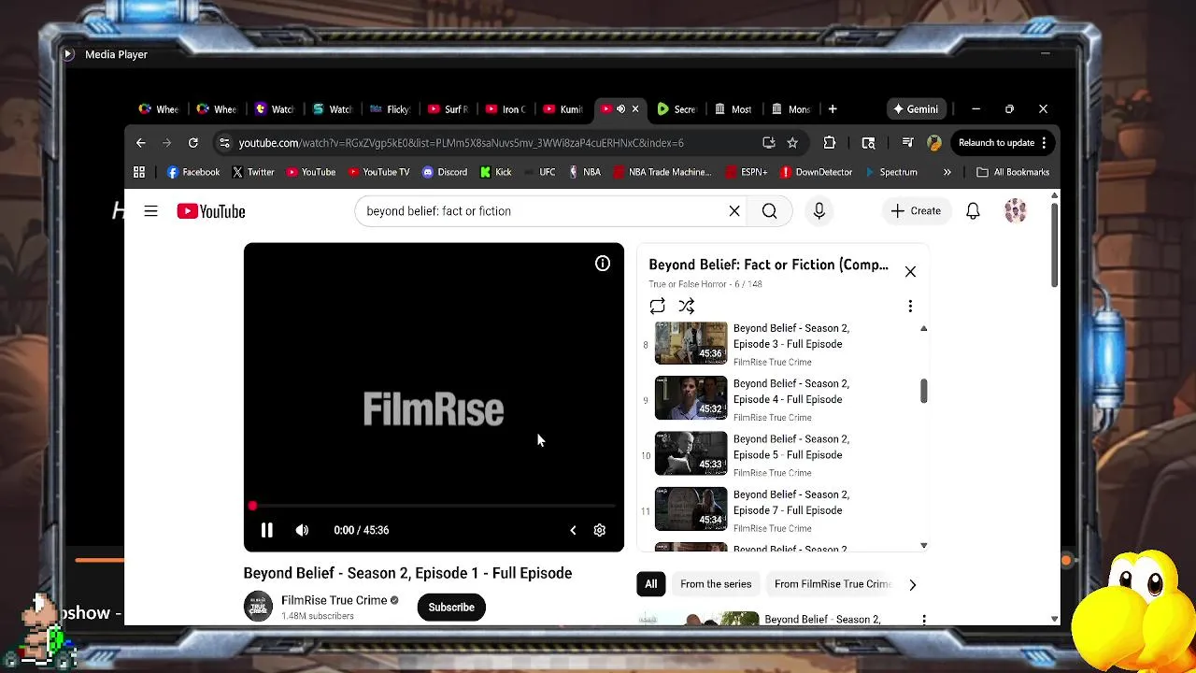Screen dimensions: 1196x673
Task: Play Season 2, Episode 4 from playlist
Action: click(x=778, y=399)
